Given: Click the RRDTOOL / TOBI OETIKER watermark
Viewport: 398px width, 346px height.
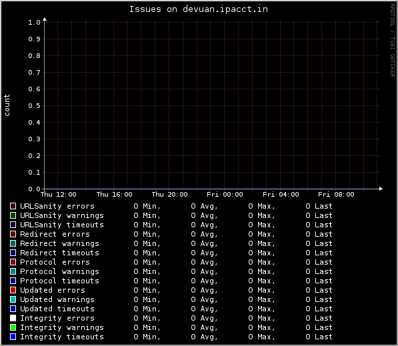Looking at the screenshot, I should (x=393, y=41).
